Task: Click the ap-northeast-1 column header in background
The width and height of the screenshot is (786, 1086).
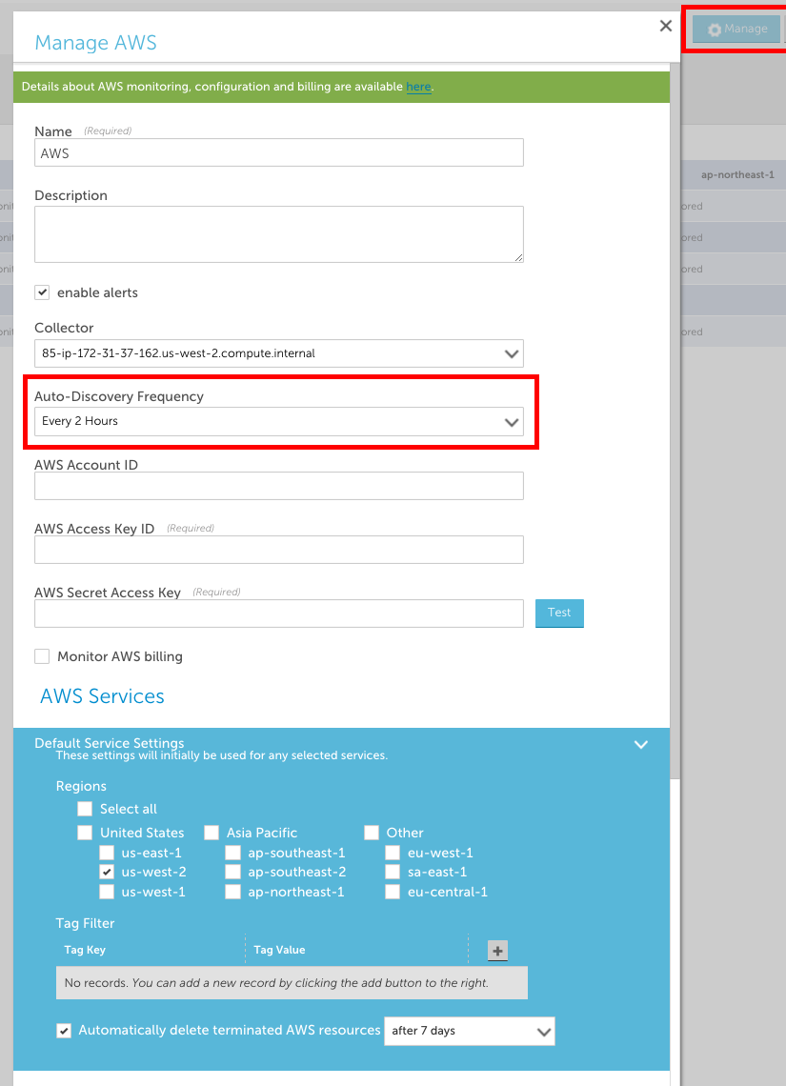Action: click(x=737, y=174)
